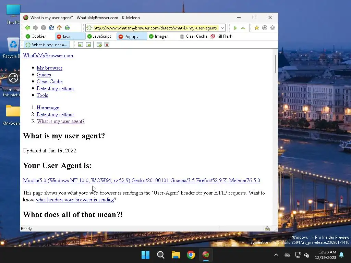Click 'Learn about this picture' desktop icon
Image resolution: width=351 pixels, height=263 pixels.
pyautogui.click(x=11, y=85)
